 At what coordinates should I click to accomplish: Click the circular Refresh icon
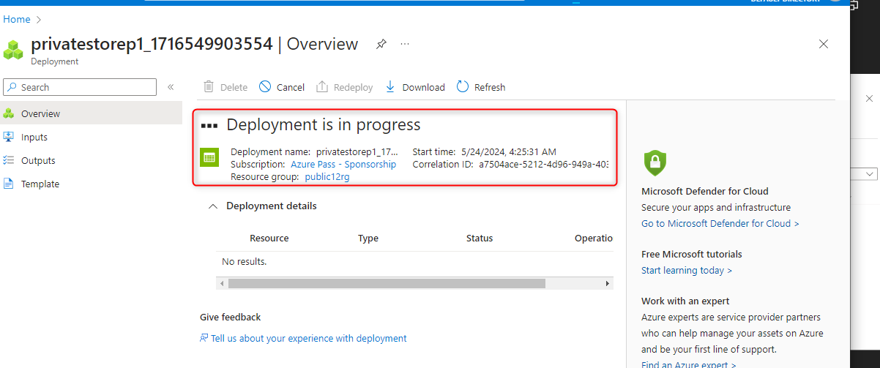click(463, 86)
